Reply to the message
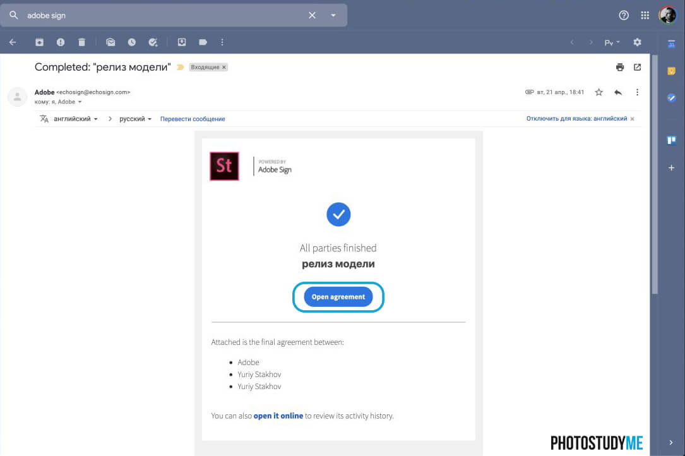The height and width of the screenshot is (456, 685). tap(617, 92)
